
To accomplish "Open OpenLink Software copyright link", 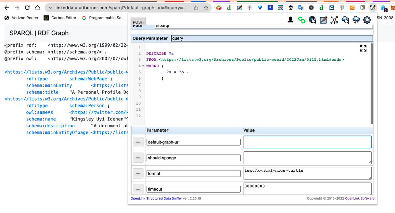I will [x=359, y=198].
